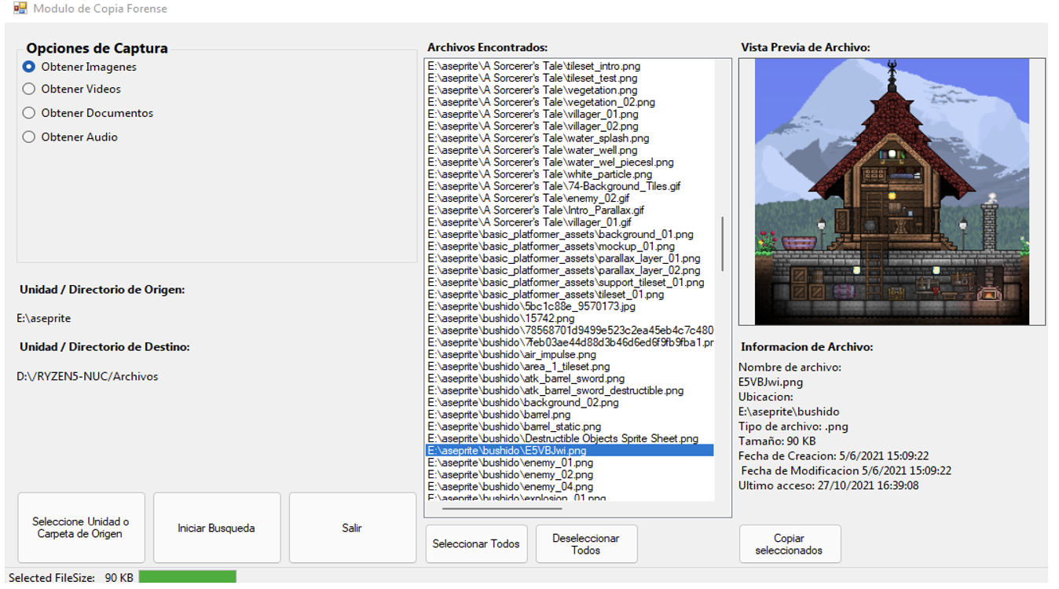Select vegetation.png list entry
1059x589 pixels.
[x=570, y=90]
